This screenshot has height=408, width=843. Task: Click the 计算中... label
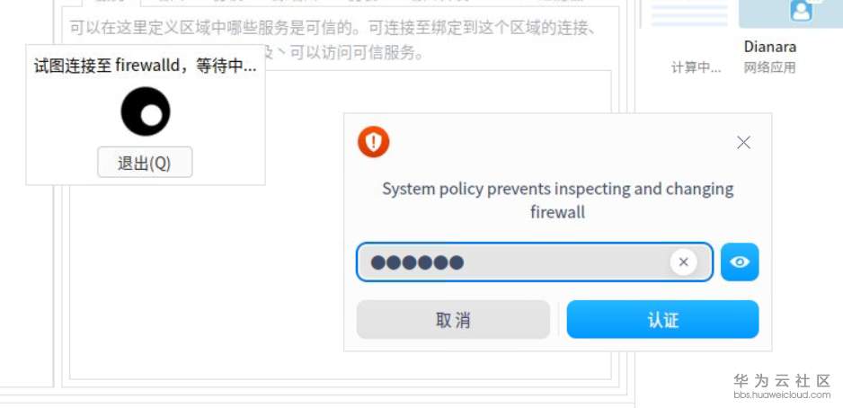[696, 67]
